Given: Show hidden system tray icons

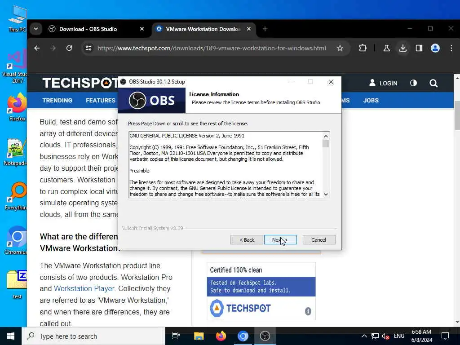Looking at the screenshot, I should [x=364, y=336].
